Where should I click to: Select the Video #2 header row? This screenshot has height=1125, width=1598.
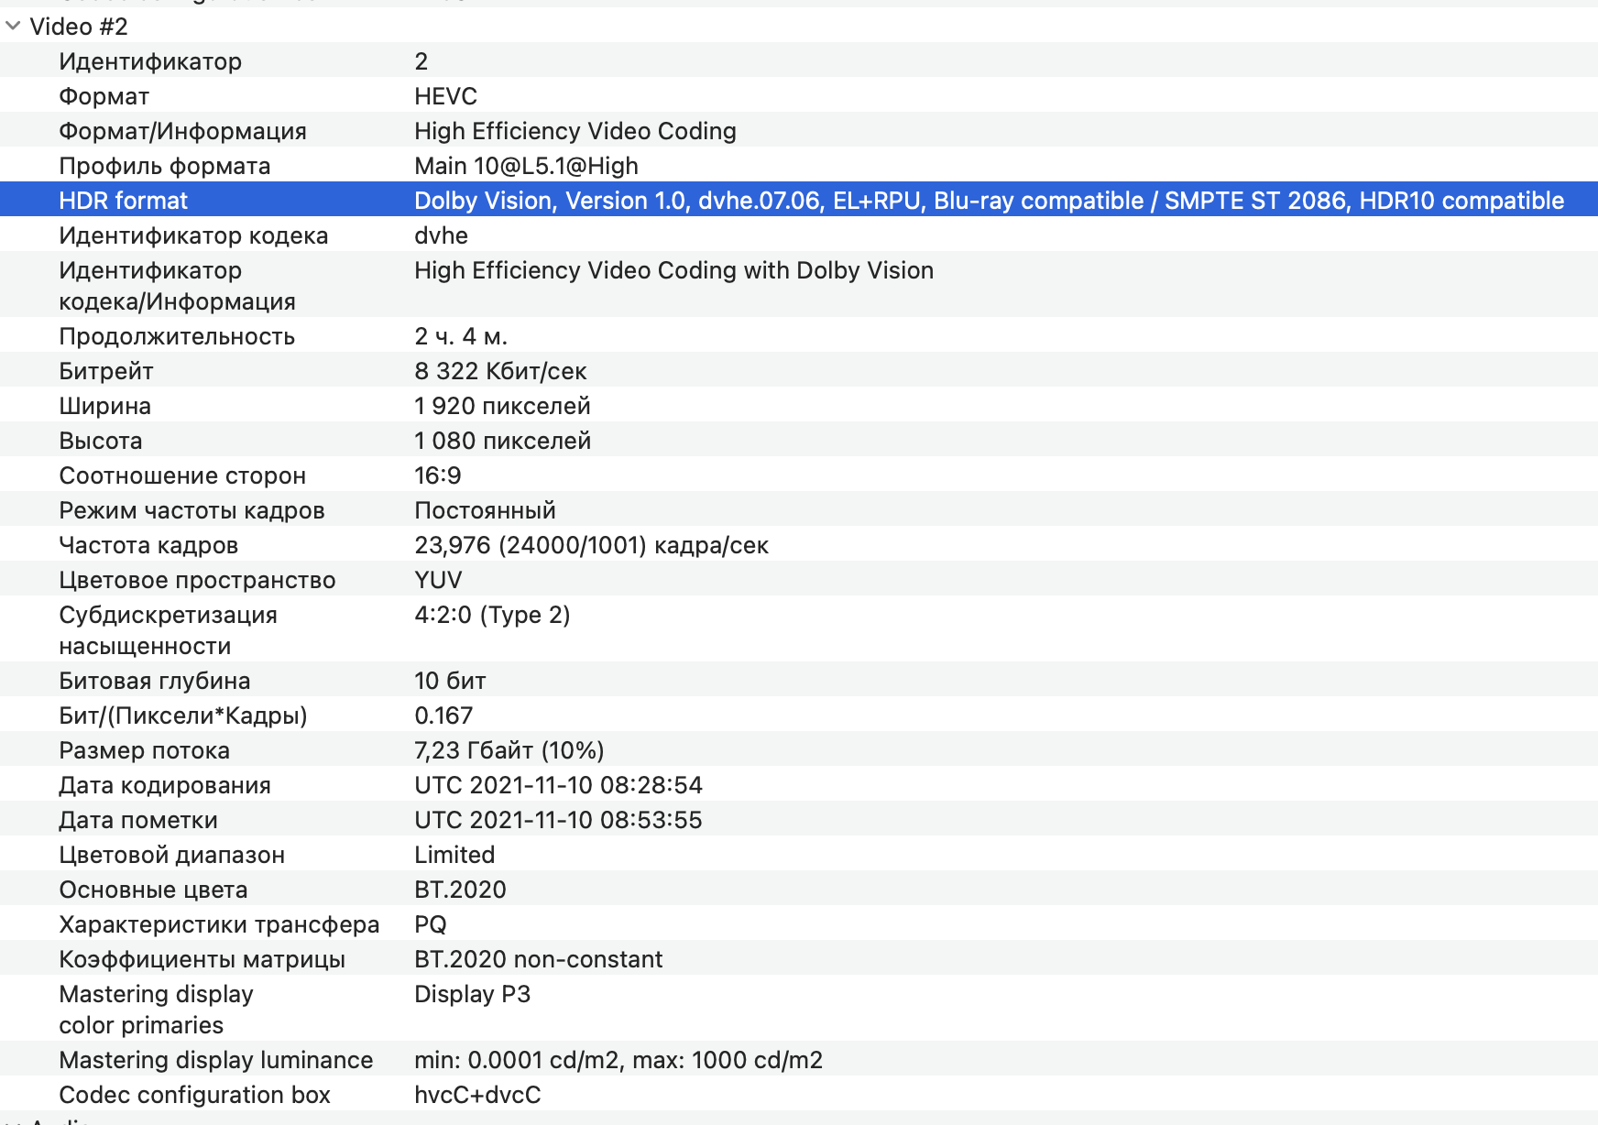click(x=79, y=27)
